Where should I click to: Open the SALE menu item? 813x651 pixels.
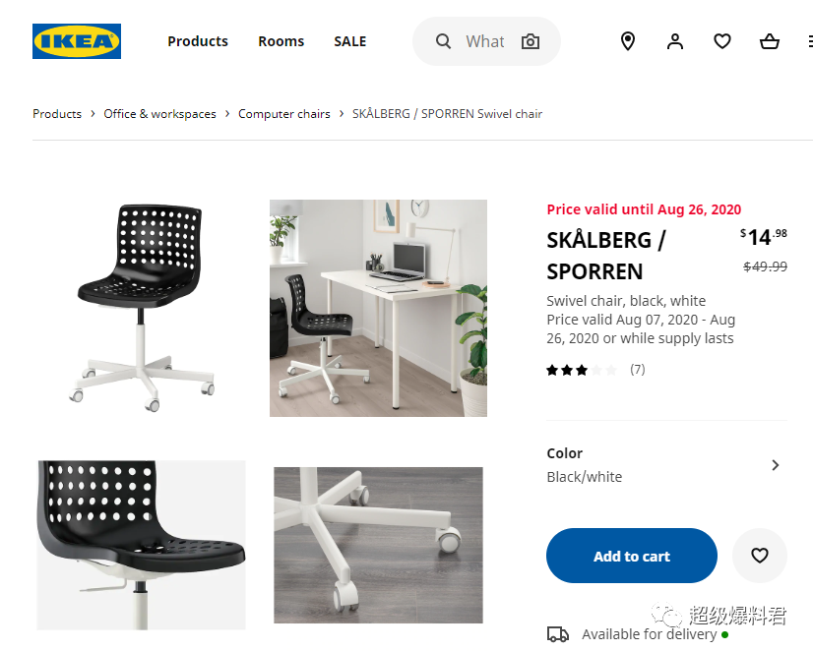pos(350,41)
